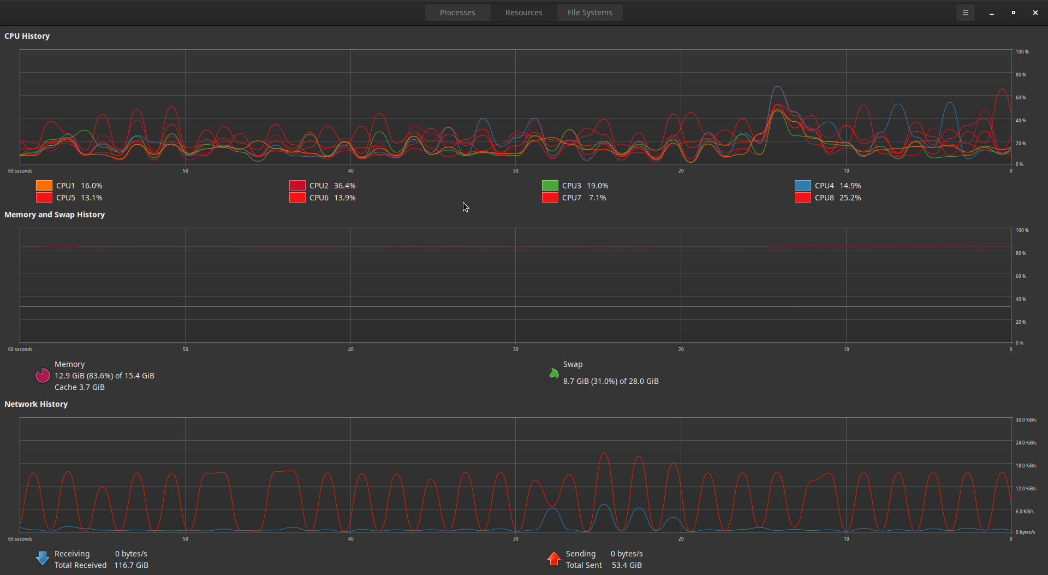Click the Memory and Swap graph area
Viewport: 1048px width, 575px height.
coord(516,285)
